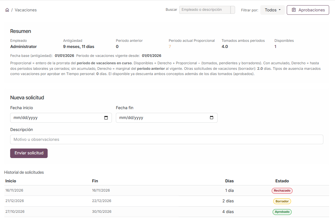Screen dimensions: 335x222
Task: Open the Todos filter dropdown
Action: 272,10
